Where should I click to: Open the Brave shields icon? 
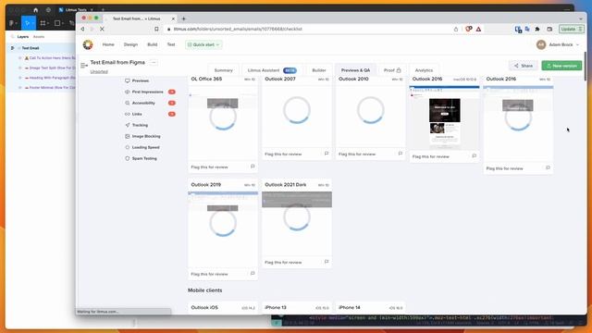click(469, 29)
